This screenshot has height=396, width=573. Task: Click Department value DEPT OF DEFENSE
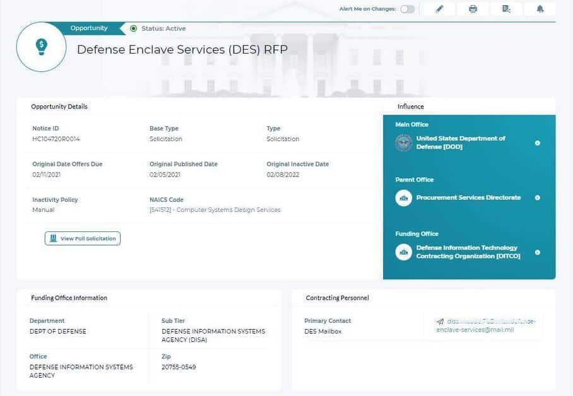coord(57,331)
